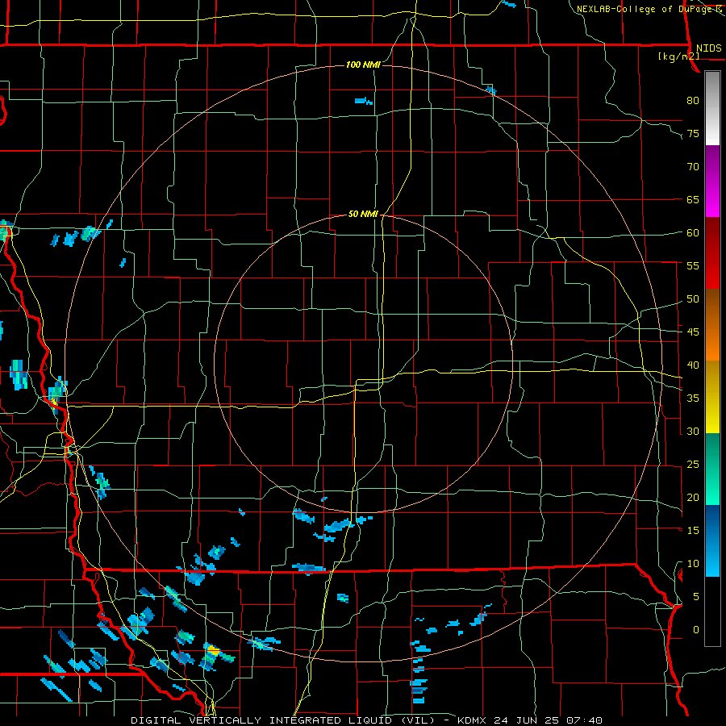Screen dimensions: 726x726
Task: Click the 5 value on the color scale
Action: pyautogui.click(x=696, y=597)
